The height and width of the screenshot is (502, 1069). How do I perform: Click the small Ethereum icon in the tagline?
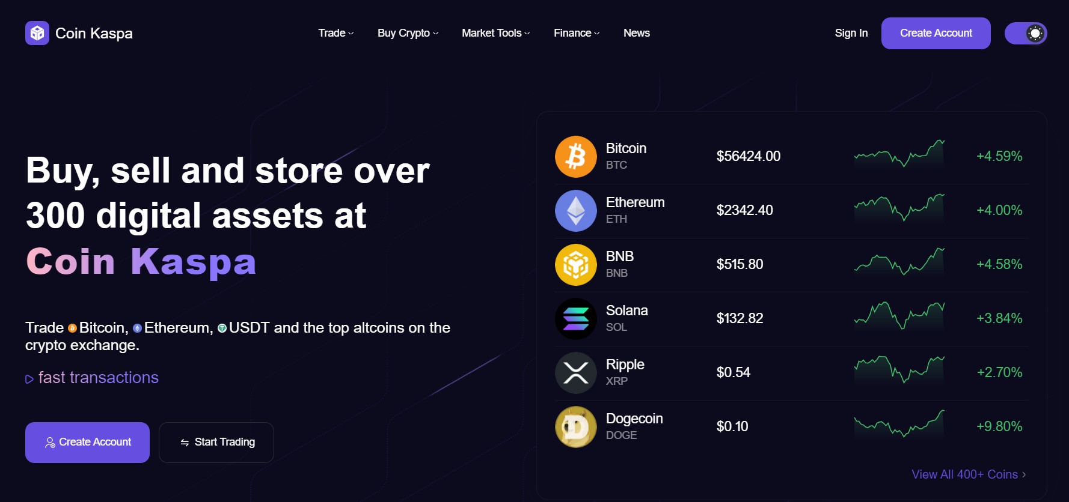tap(137, 328)
